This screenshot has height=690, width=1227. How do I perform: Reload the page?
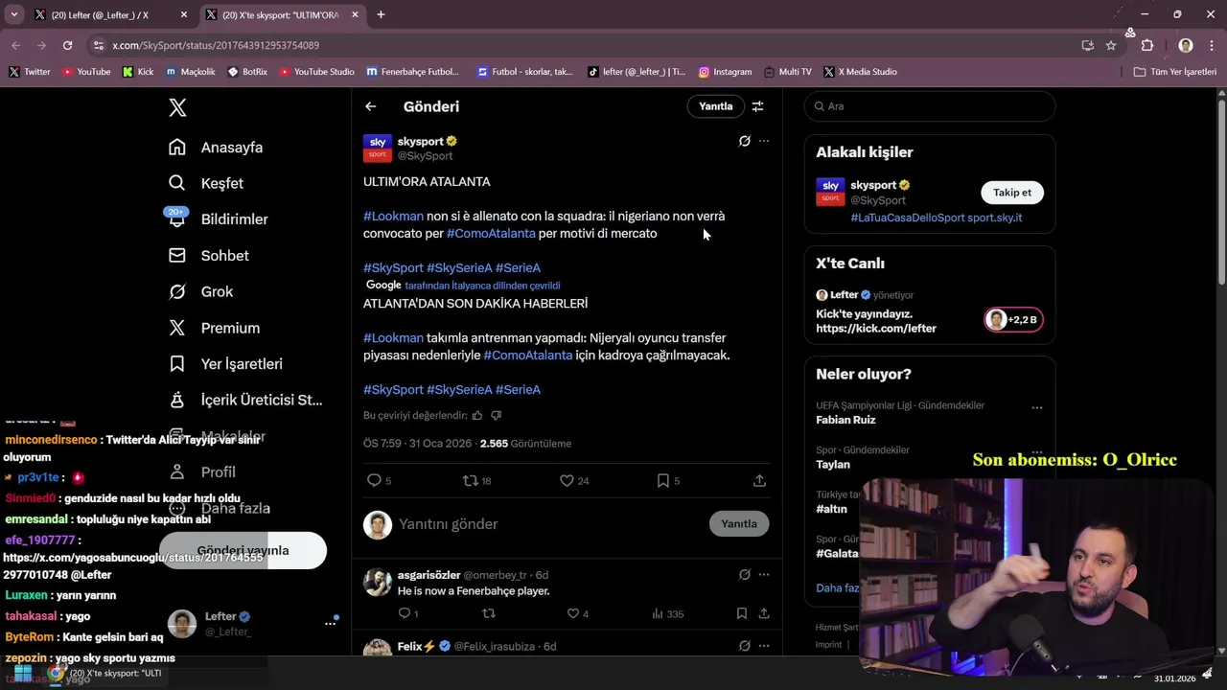point(67,45)
